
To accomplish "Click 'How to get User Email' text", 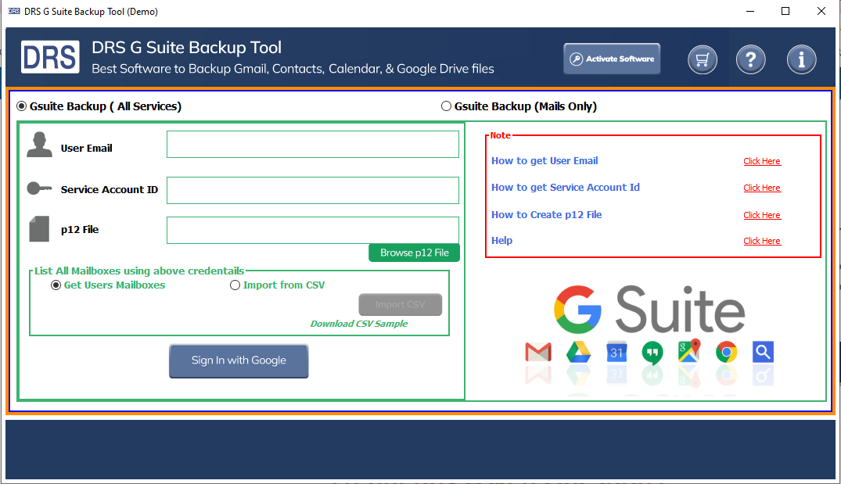I will (x=544, y=161).
